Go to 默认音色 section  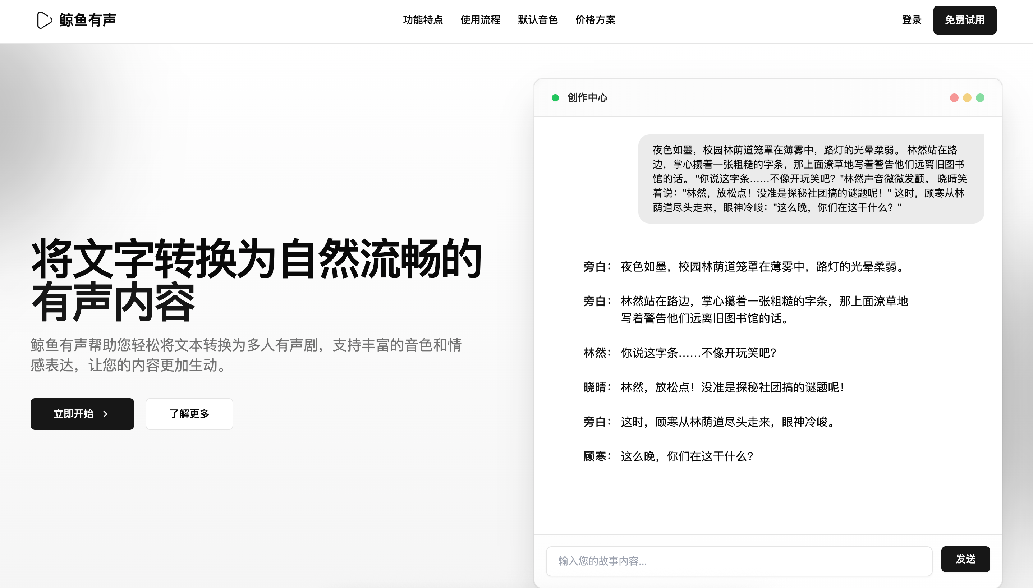click(537, 20)
